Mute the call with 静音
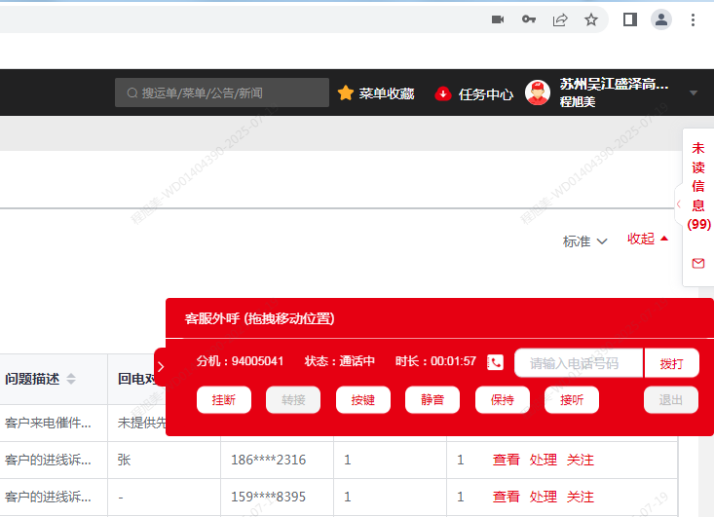 (432, 400)
